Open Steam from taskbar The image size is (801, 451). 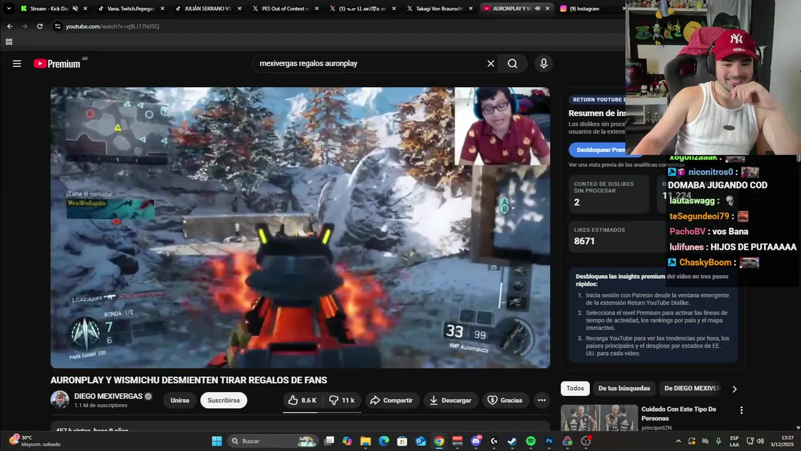(512, 441)
